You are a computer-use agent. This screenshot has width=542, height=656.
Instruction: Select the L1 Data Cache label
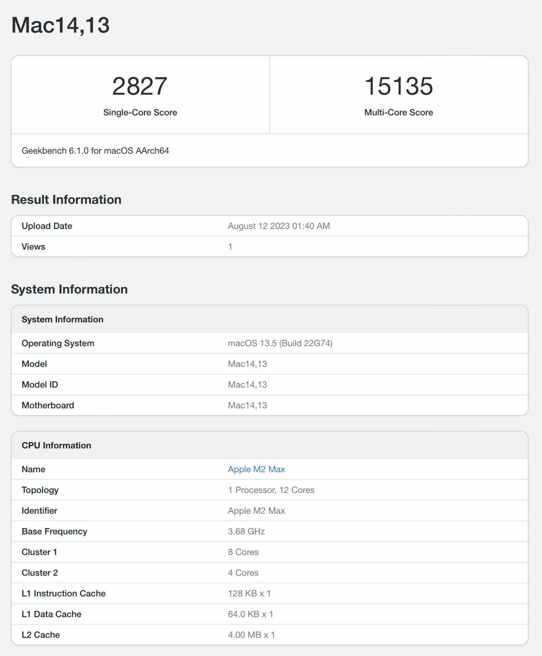[51, 614]
